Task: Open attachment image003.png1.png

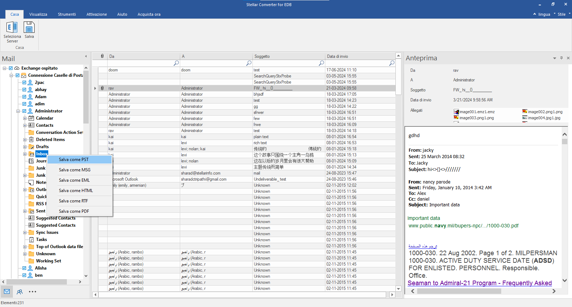Action: pos(474,118)
